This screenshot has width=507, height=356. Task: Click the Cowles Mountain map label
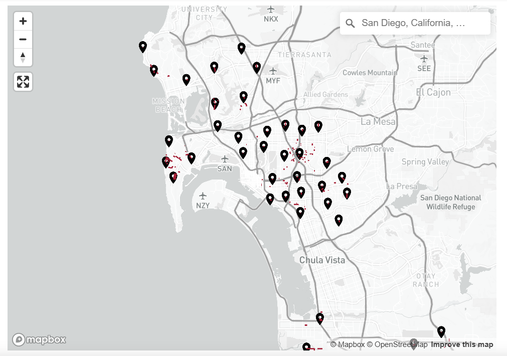coord(370,73)
